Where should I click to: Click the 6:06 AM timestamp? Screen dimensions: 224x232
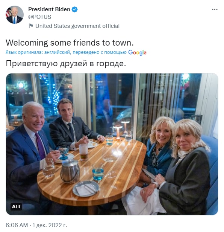tap(17, 225)
